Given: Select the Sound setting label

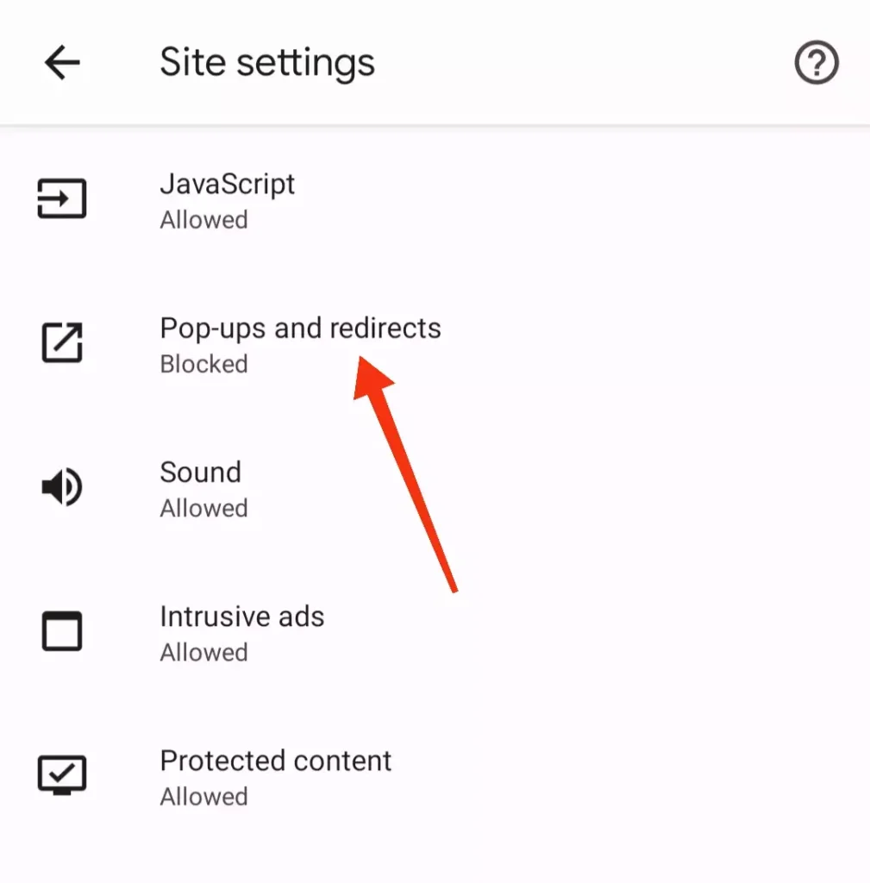Looking at the screenshot, I should click(200, 472).
